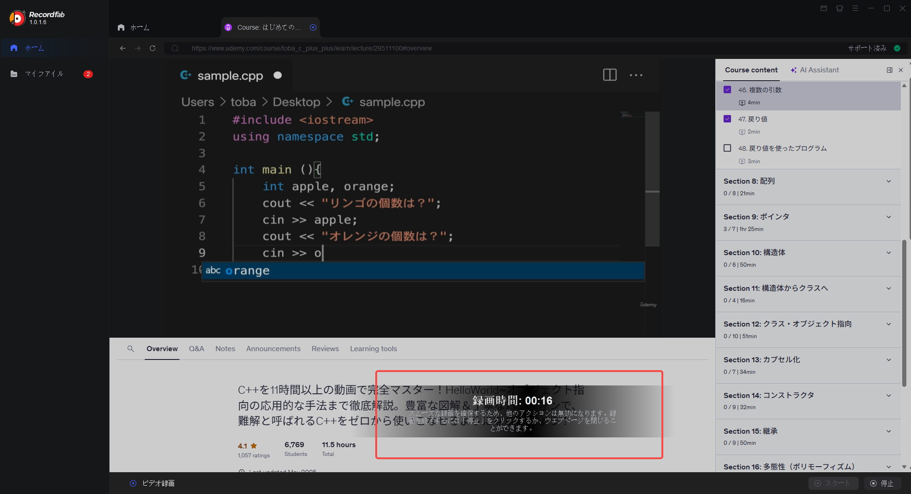Select the Learning tools tab

pos(373,349)
